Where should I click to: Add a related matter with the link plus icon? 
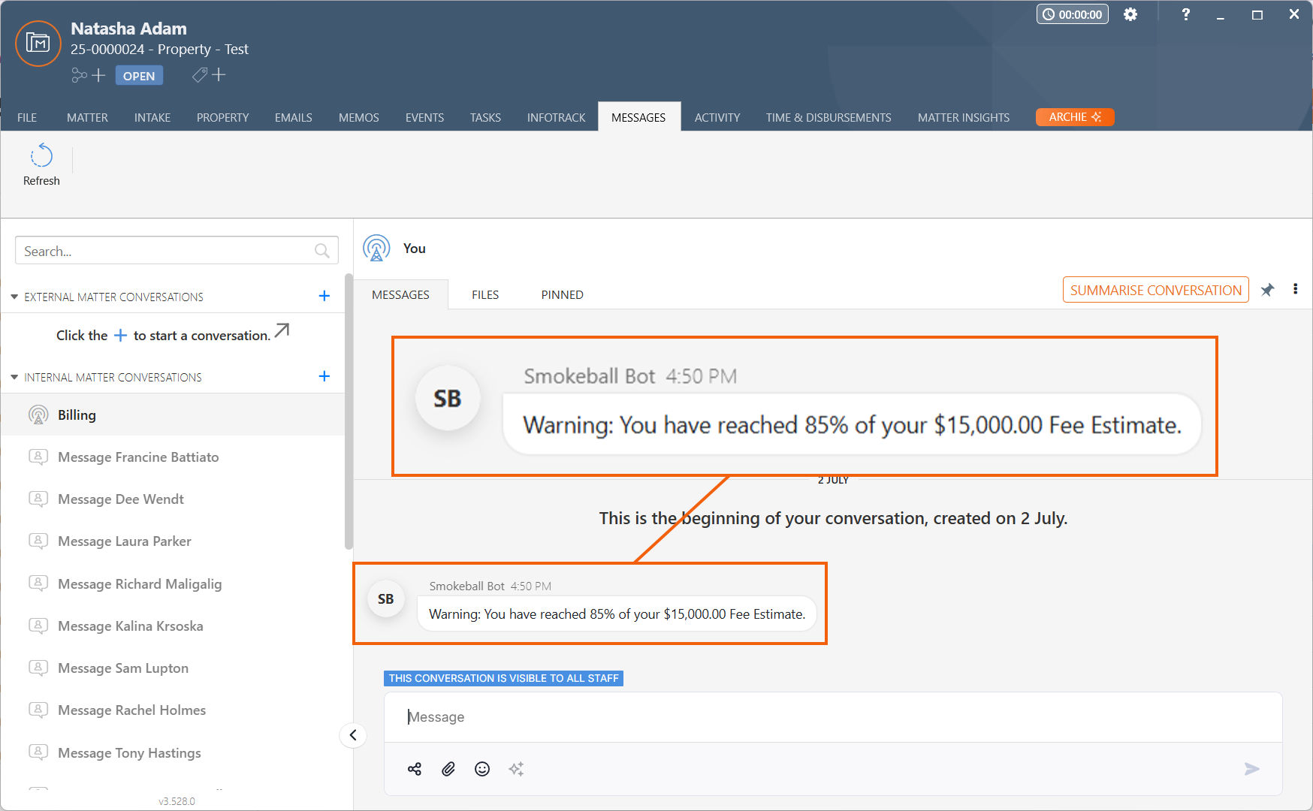(x=89, y=75)
